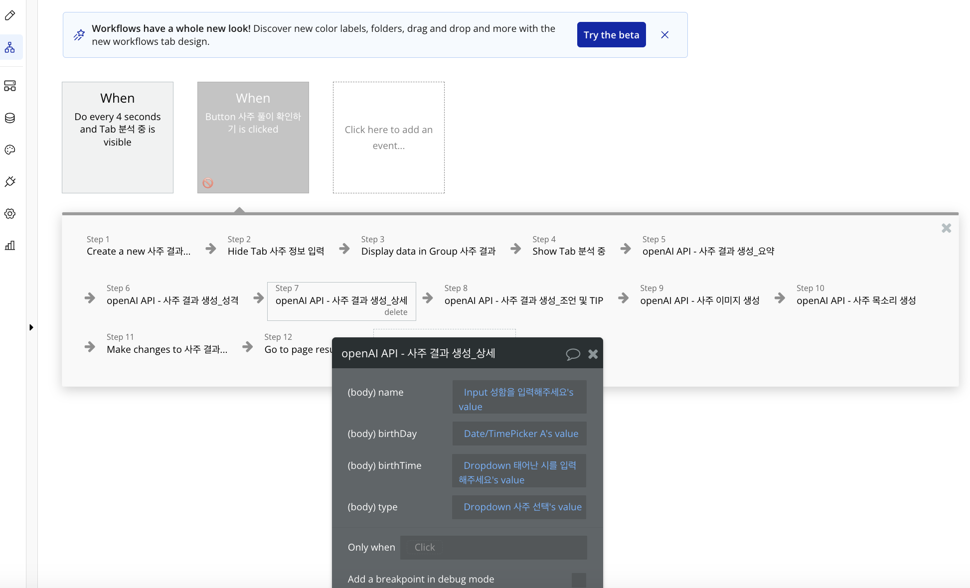Open the Dropdown 사주 선택's value expression
The image size is (970, 588).
(x=522, y=507)
